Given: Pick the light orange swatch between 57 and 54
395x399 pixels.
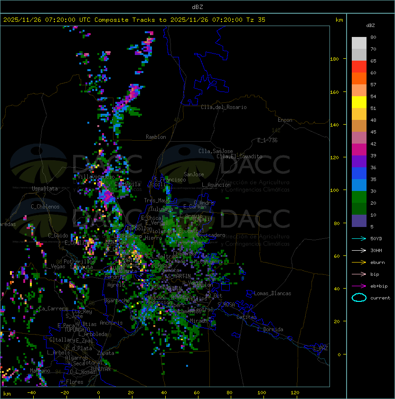Looking at the screenshot, I should (x=359, y=91).
